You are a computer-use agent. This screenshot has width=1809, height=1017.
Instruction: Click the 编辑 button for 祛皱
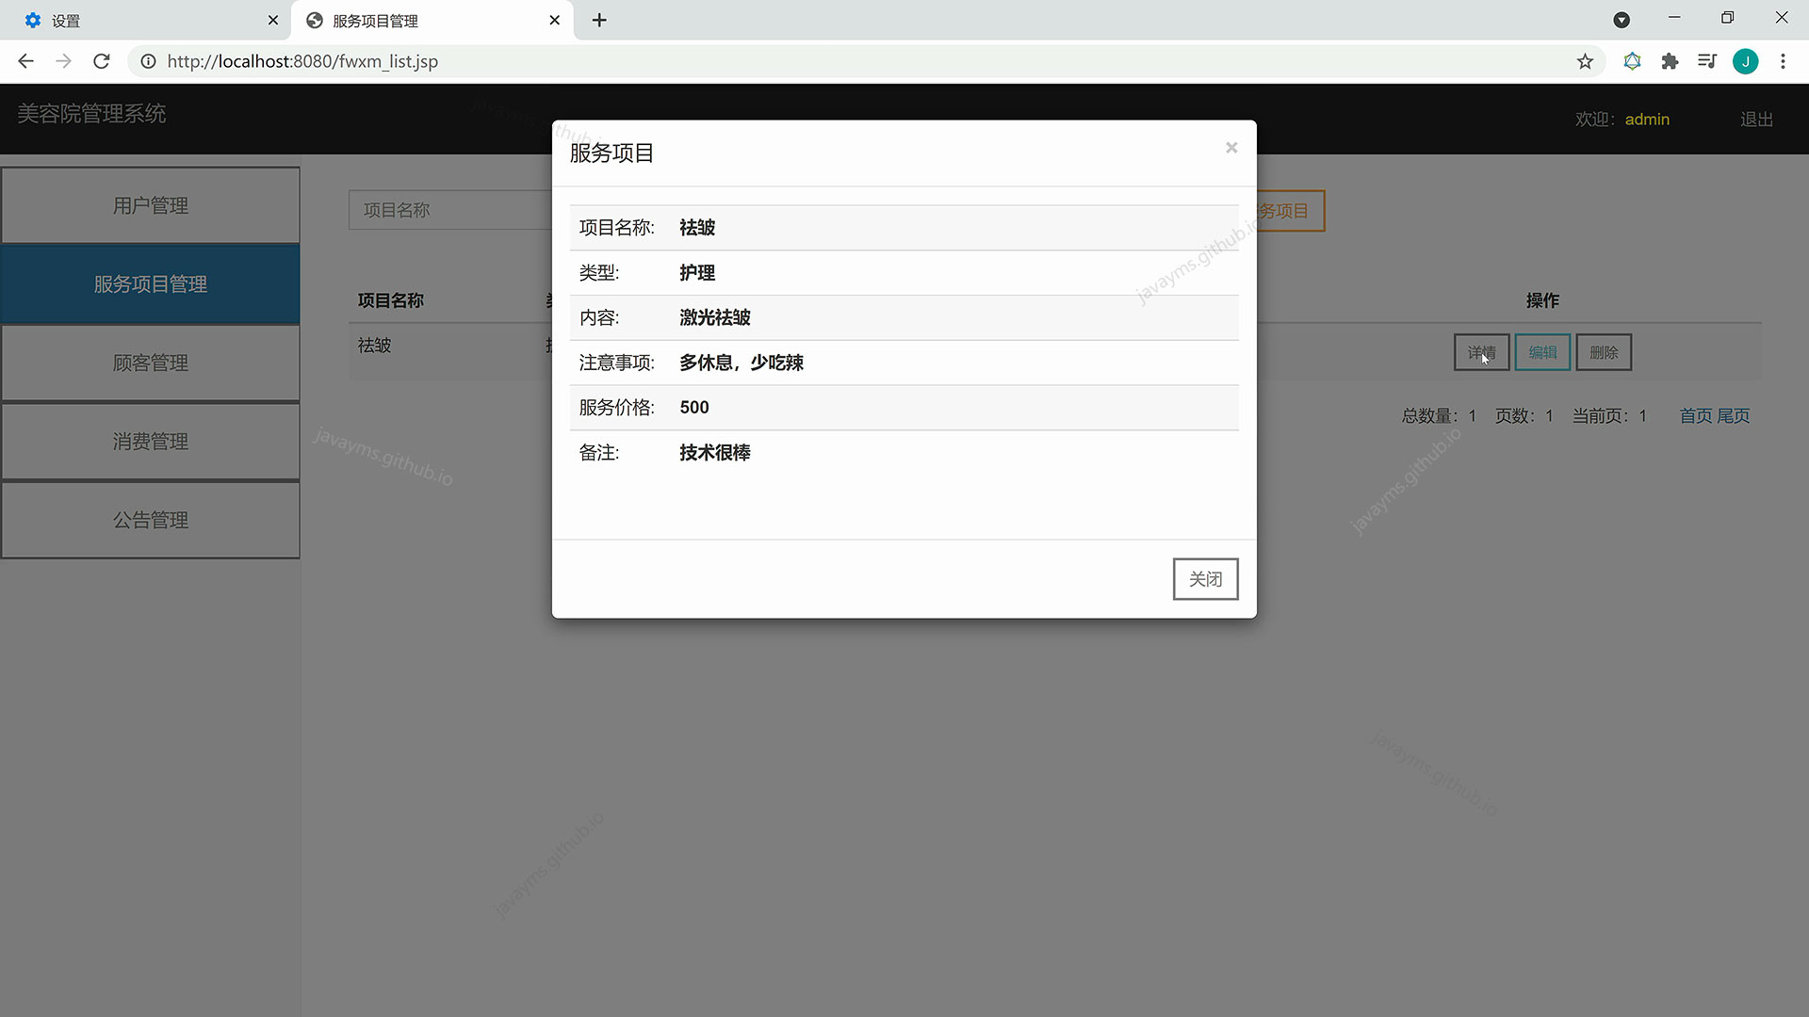pos(1541,352)
